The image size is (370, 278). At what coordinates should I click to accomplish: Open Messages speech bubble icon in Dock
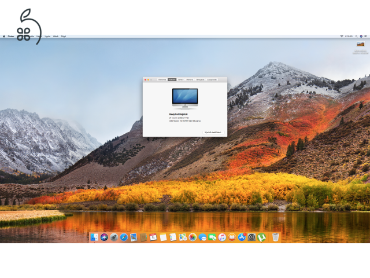coord(202,237)
